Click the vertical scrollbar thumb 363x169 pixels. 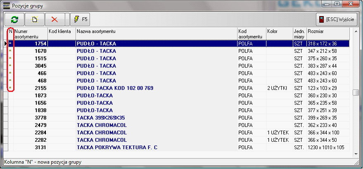355,93
